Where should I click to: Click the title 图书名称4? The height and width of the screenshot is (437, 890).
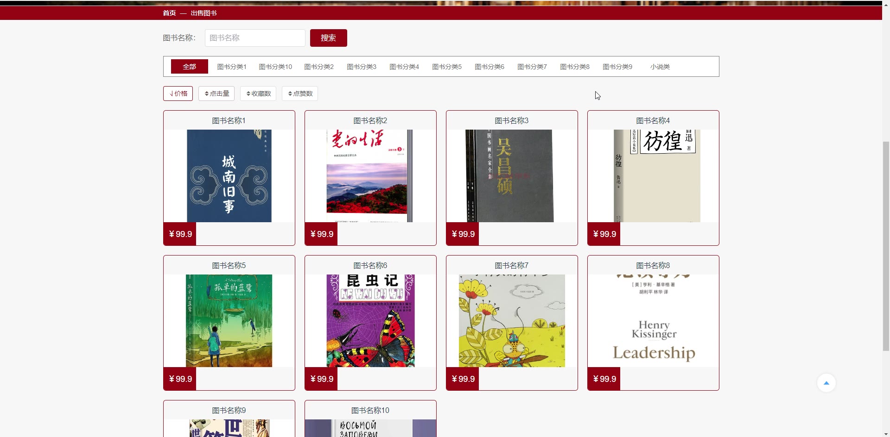[x=653, y=121]
